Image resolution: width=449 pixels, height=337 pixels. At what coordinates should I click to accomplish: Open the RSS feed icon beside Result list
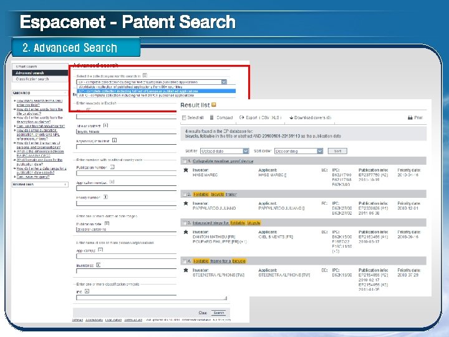click(214, 105)
